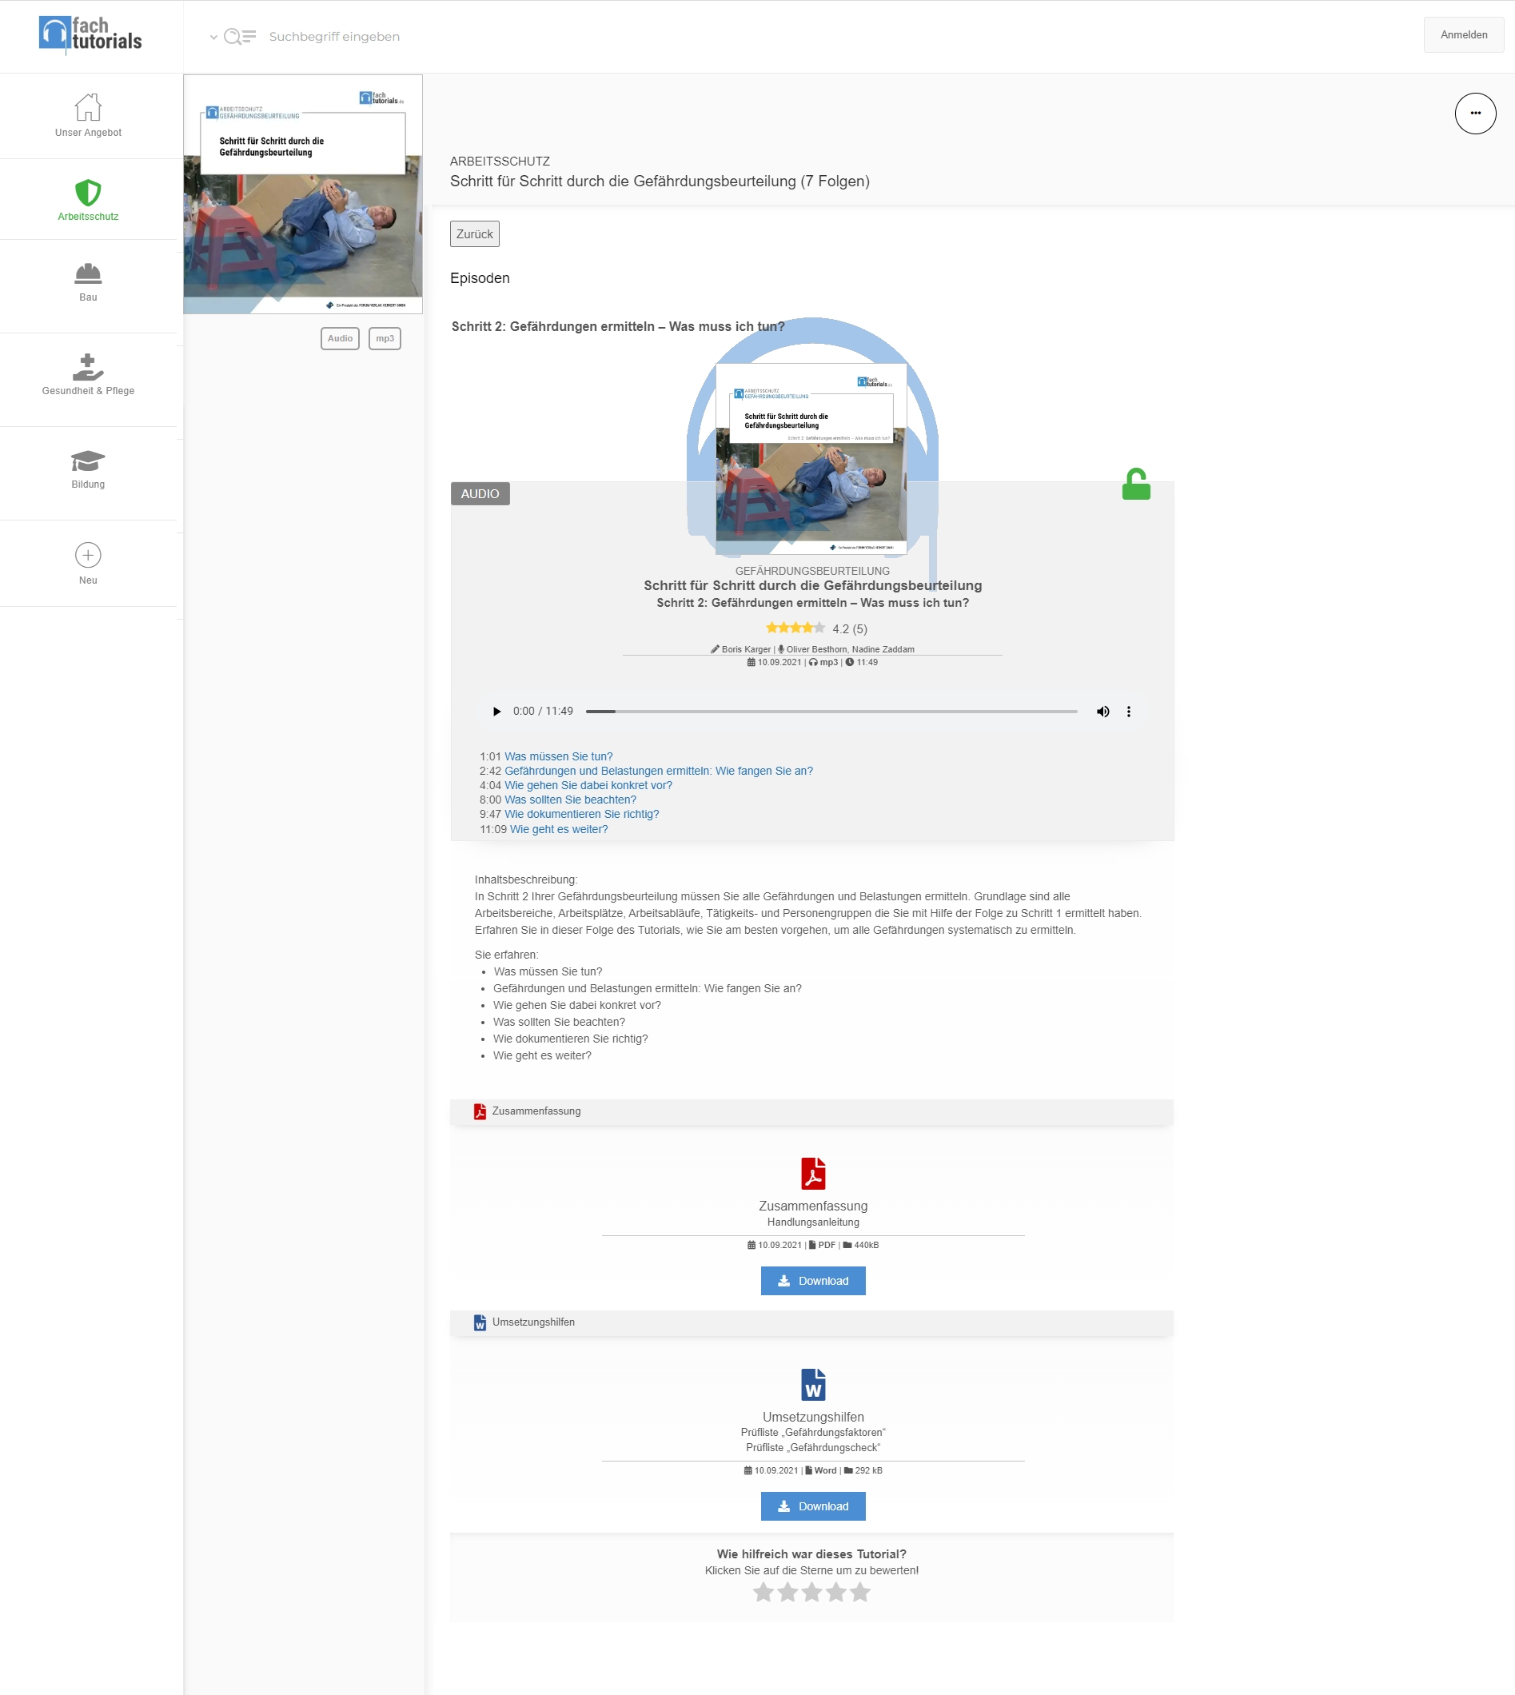Screen dimensions: 1515x1695
Task: Download the Umsetzungshilfen Word file
Action: (x=813, y=1507)
